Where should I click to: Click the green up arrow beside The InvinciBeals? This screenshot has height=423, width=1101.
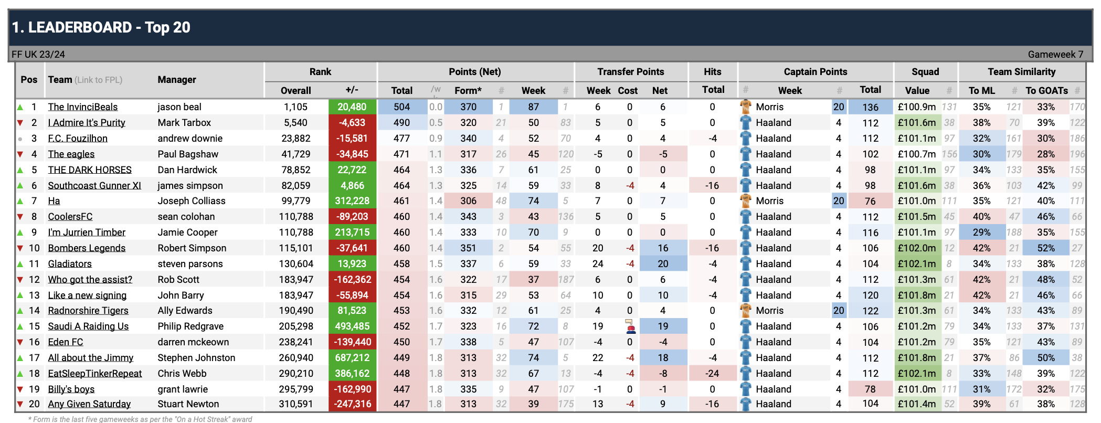(20, 107)
